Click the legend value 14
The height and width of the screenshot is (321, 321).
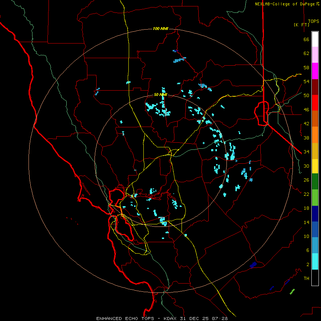click(x=306, y=222)
